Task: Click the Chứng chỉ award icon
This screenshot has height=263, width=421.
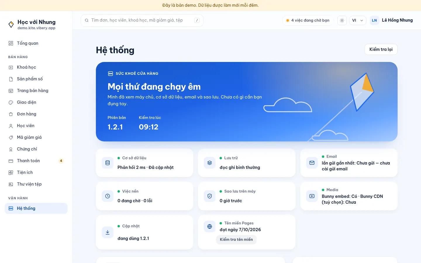Action: 11,149
